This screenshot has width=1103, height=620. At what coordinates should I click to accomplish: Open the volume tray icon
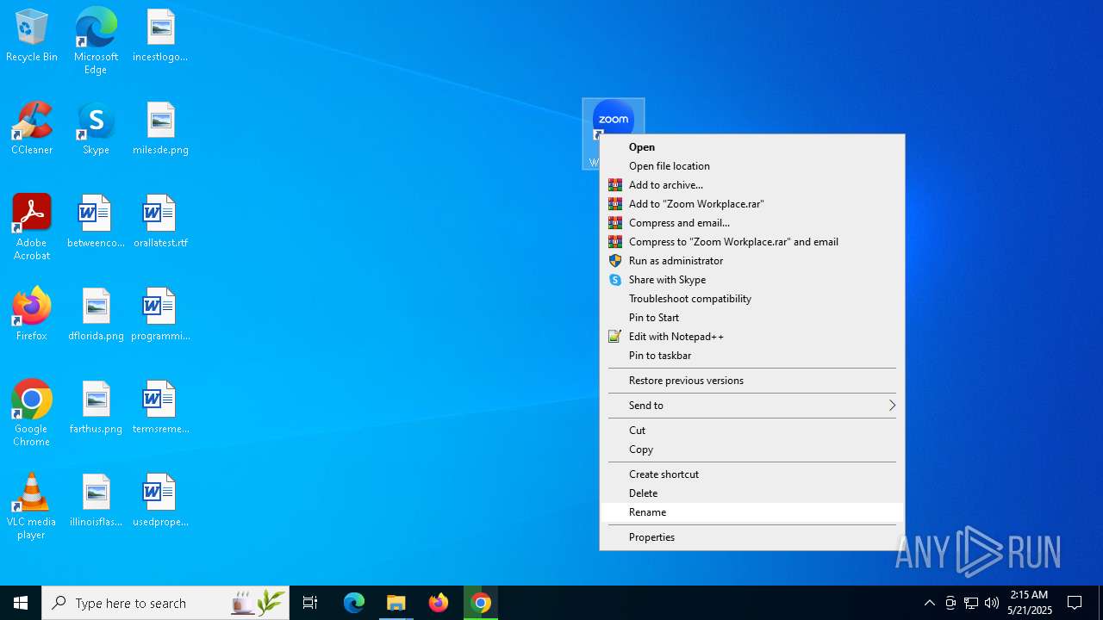pyautogui.click(x=992, y=603)
